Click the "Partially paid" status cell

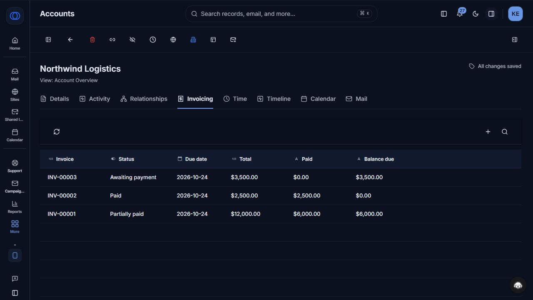(x=127, y=214)
